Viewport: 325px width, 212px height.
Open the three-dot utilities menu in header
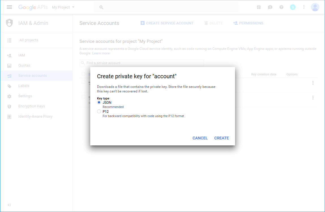pos(304,7)
